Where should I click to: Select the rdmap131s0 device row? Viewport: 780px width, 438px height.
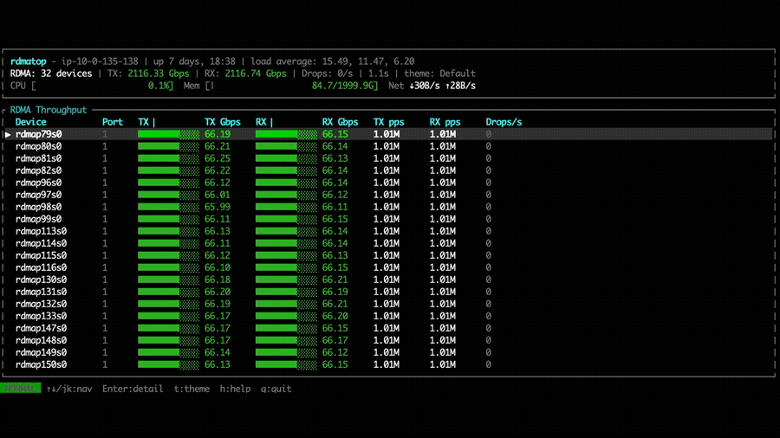[x=388, y=292]
